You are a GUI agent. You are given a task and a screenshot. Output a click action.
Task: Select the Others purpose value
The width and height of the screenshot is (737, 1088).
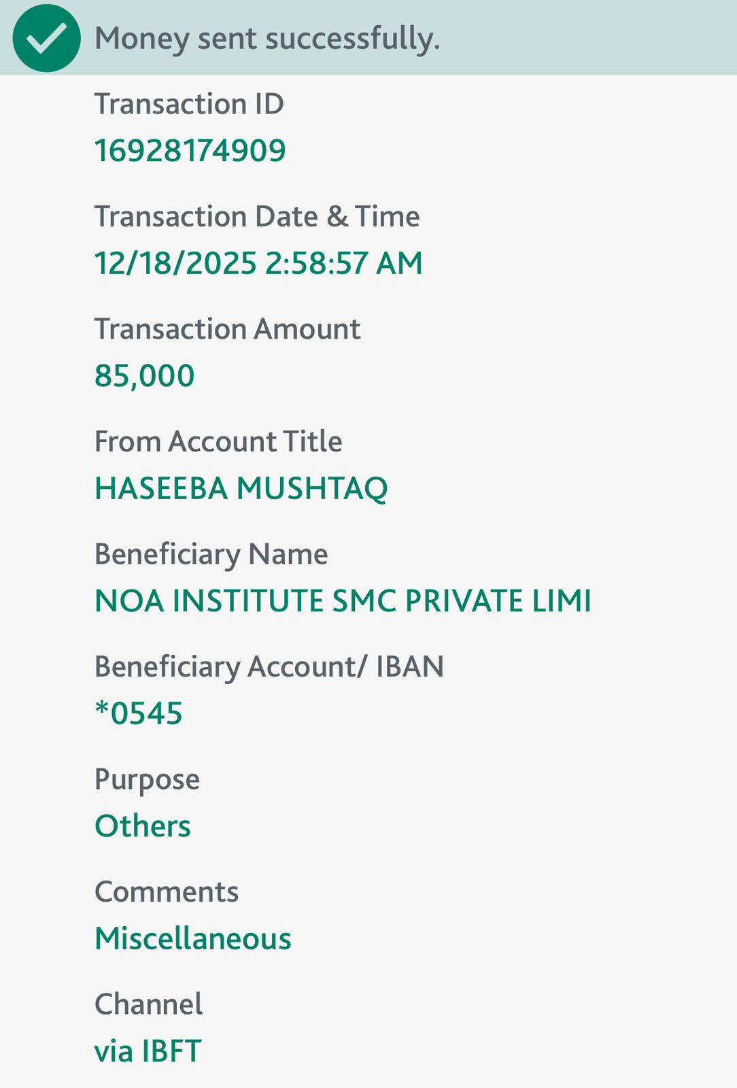pos(143,826)
